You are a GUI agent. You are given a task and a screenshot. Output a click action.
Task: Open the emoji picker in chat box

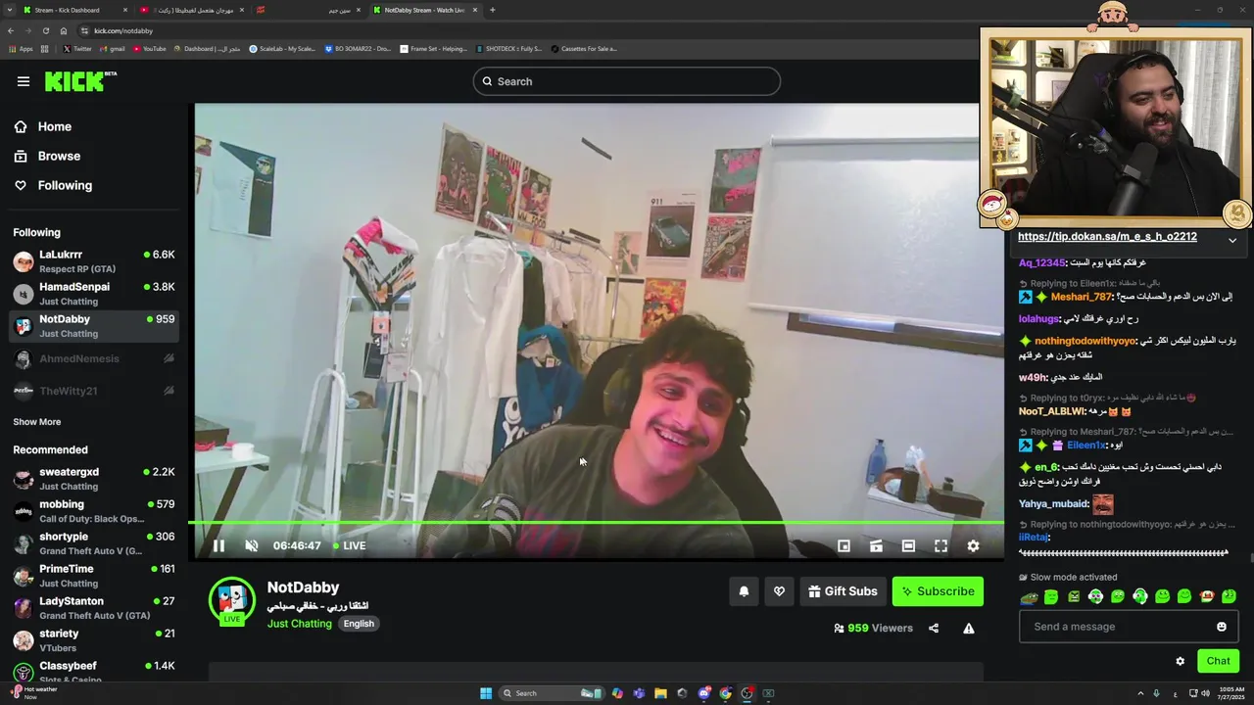[x=1222, y=627]
